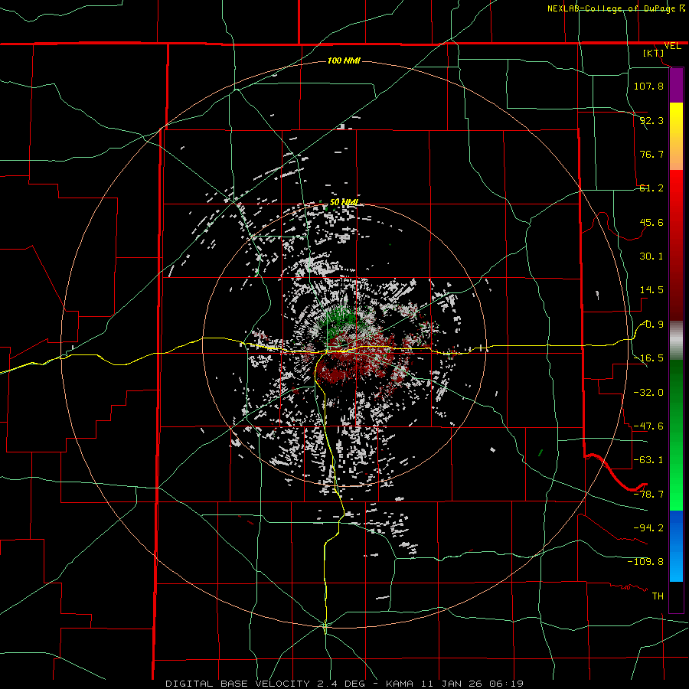
Task: Click the 100 NMI range ring label
Action: [344, 60]
